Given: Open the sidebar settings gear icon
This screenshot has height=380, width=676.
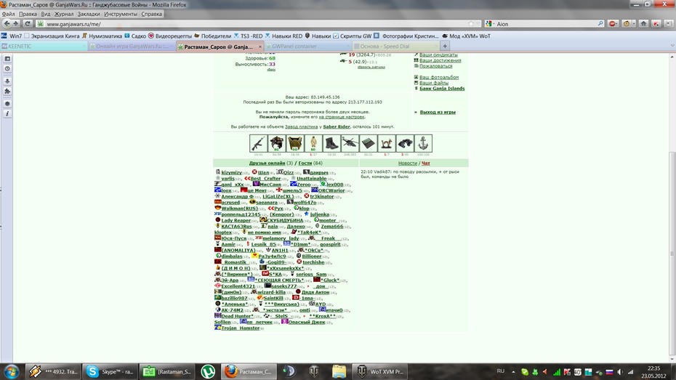Looking at the screenshot, I should [7, 104].
